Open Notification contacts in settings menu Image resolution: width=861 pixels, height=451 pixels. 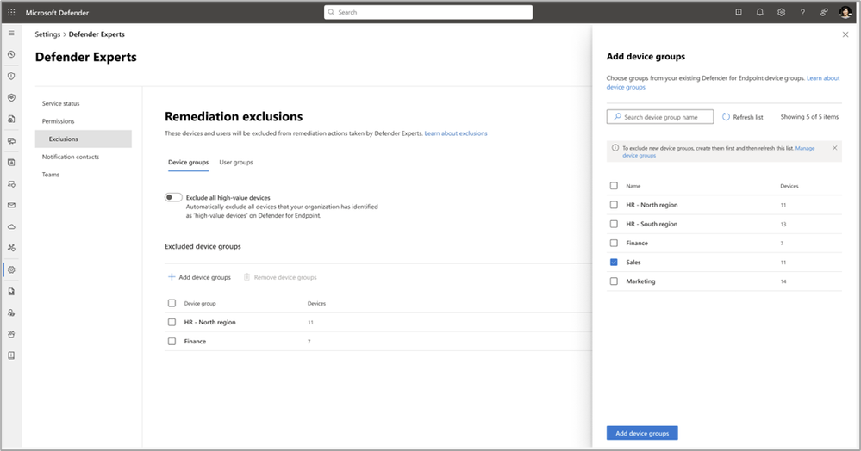pyautogui.click(x=71, y=157)
